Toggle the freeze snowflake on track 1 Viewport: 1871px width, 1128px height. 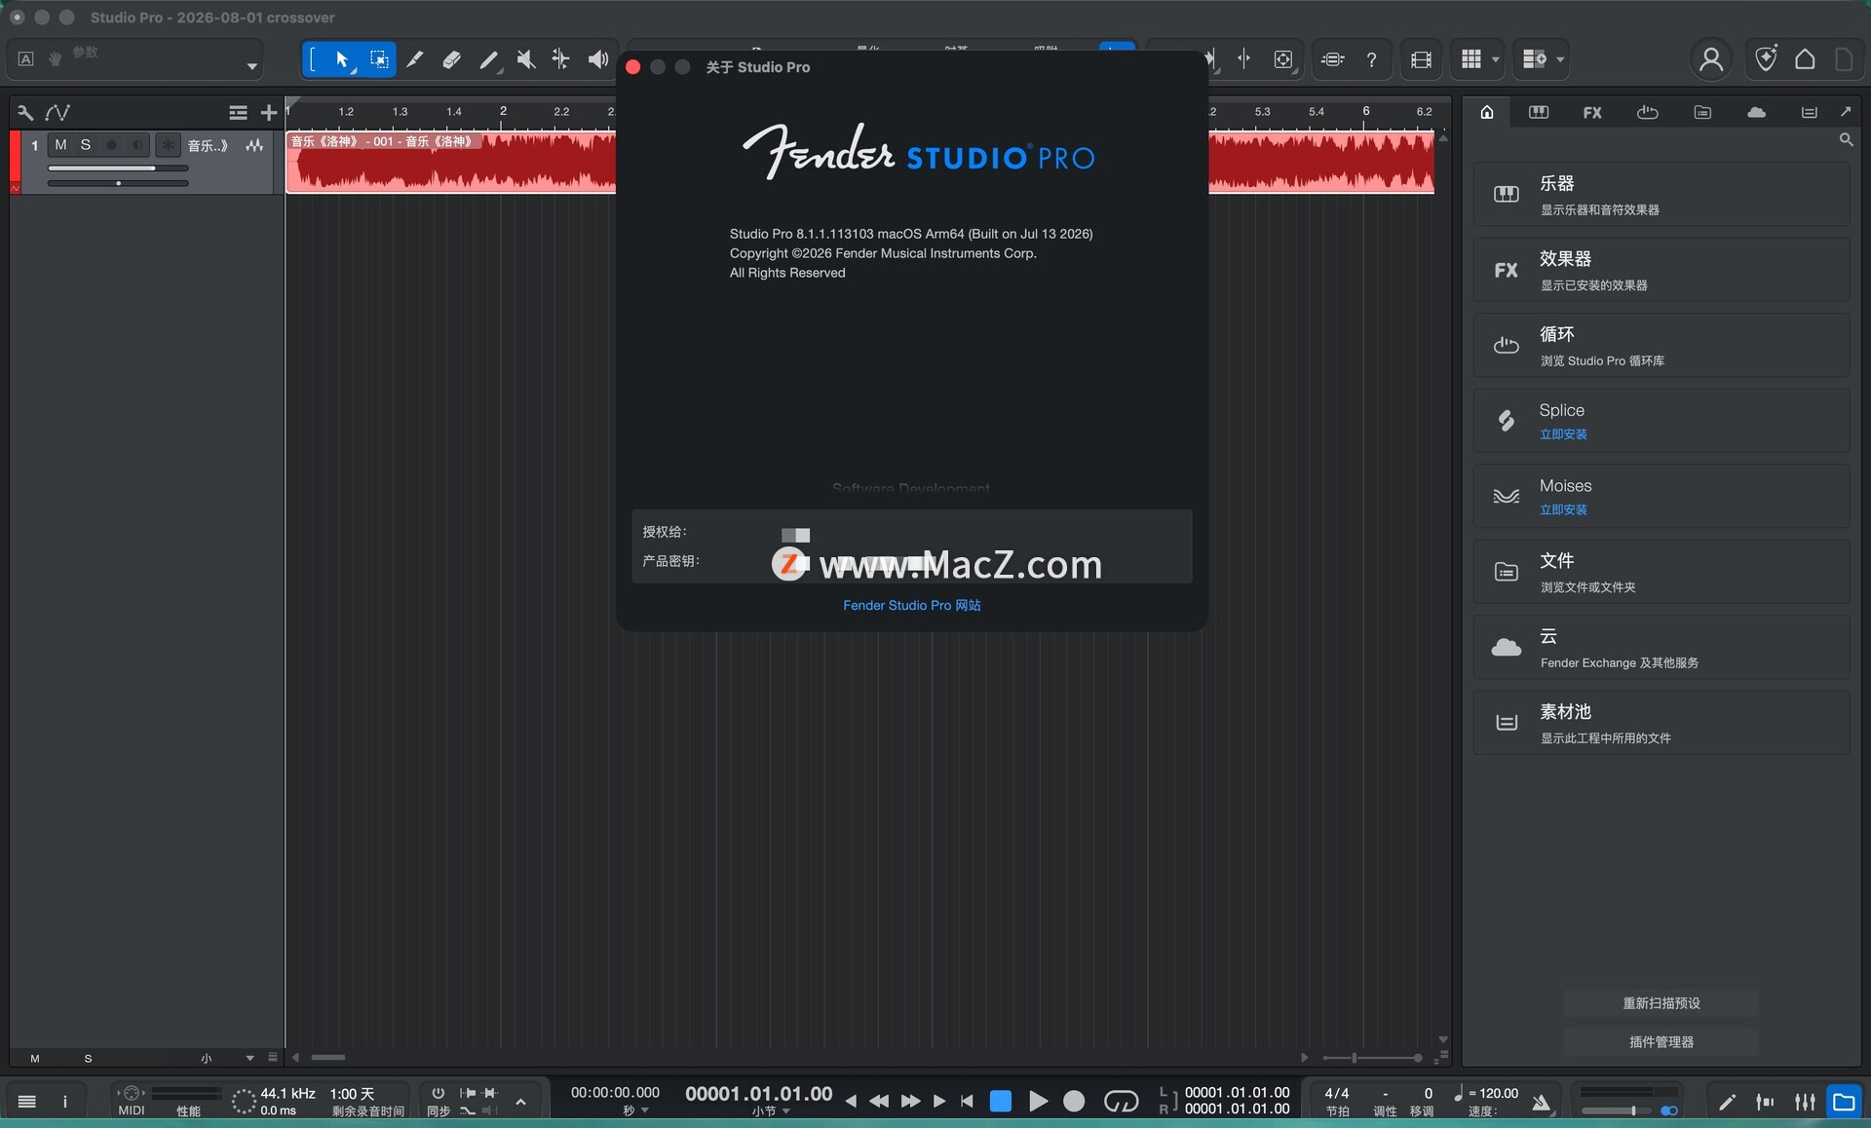[169, 145]
